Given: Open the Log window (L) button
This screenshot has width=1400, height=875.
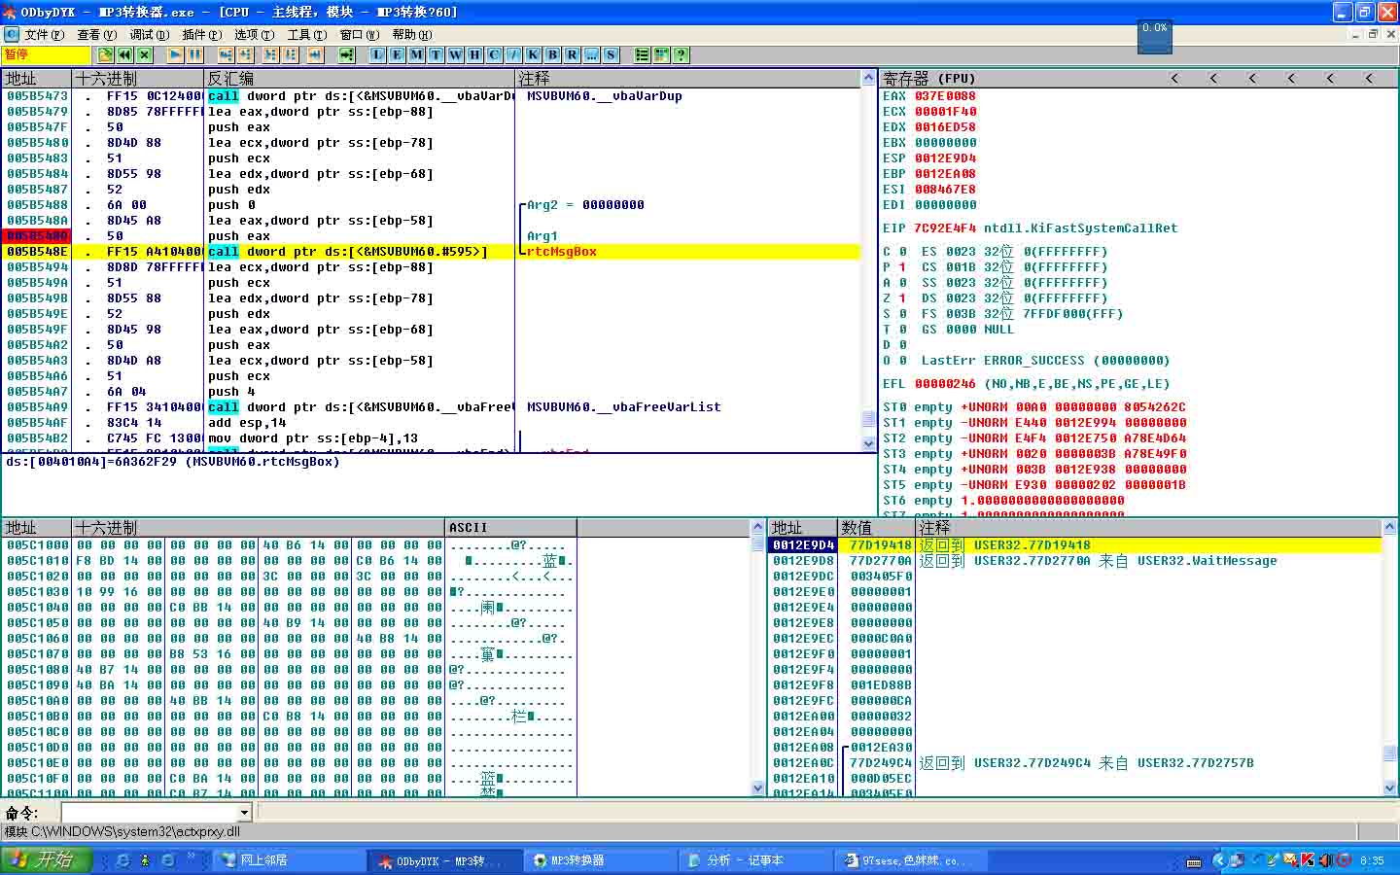Looking at the screenshot, I should pos(377,55).
